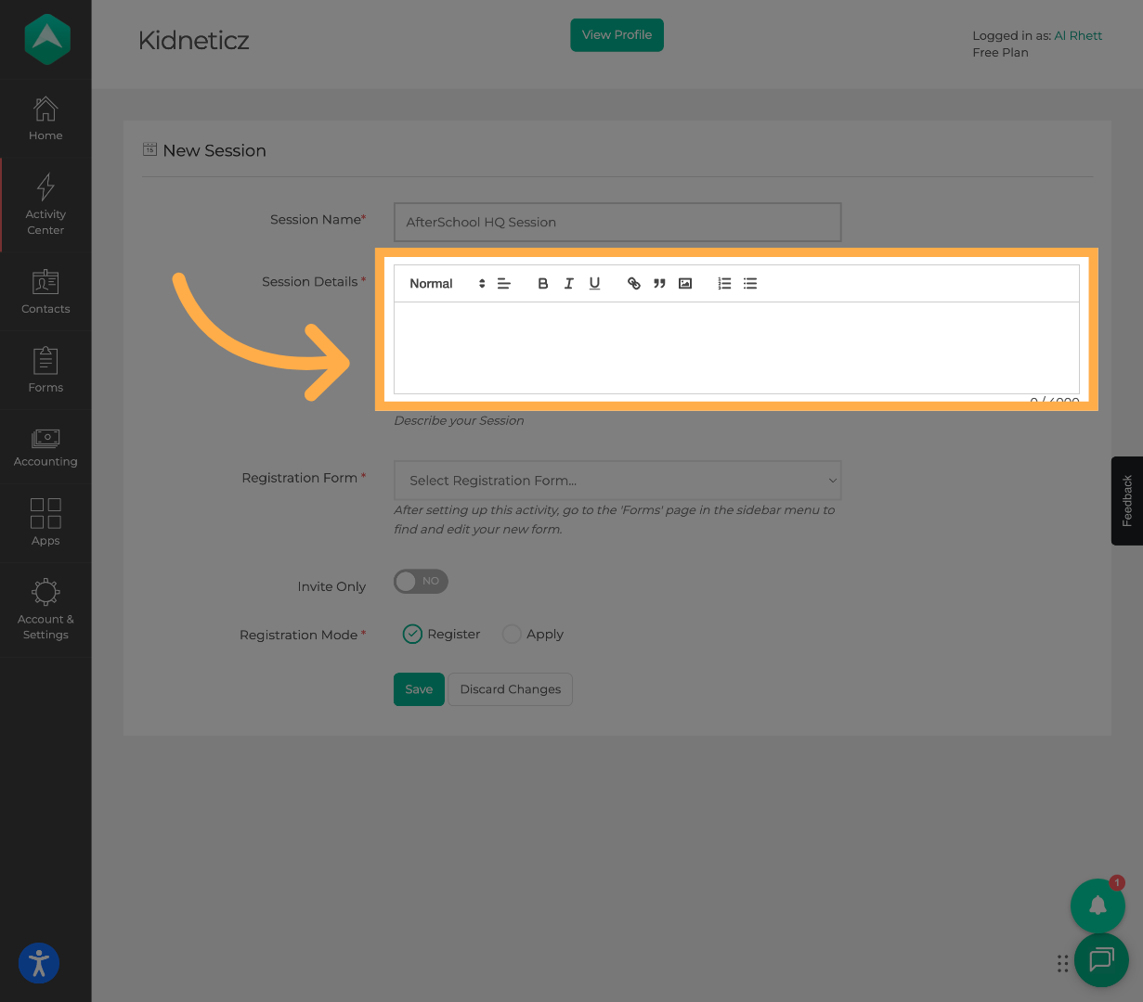Add a blockquote with the quote icon
The width and height of the screenshot is (1143, 1002).
coord(659,284)
